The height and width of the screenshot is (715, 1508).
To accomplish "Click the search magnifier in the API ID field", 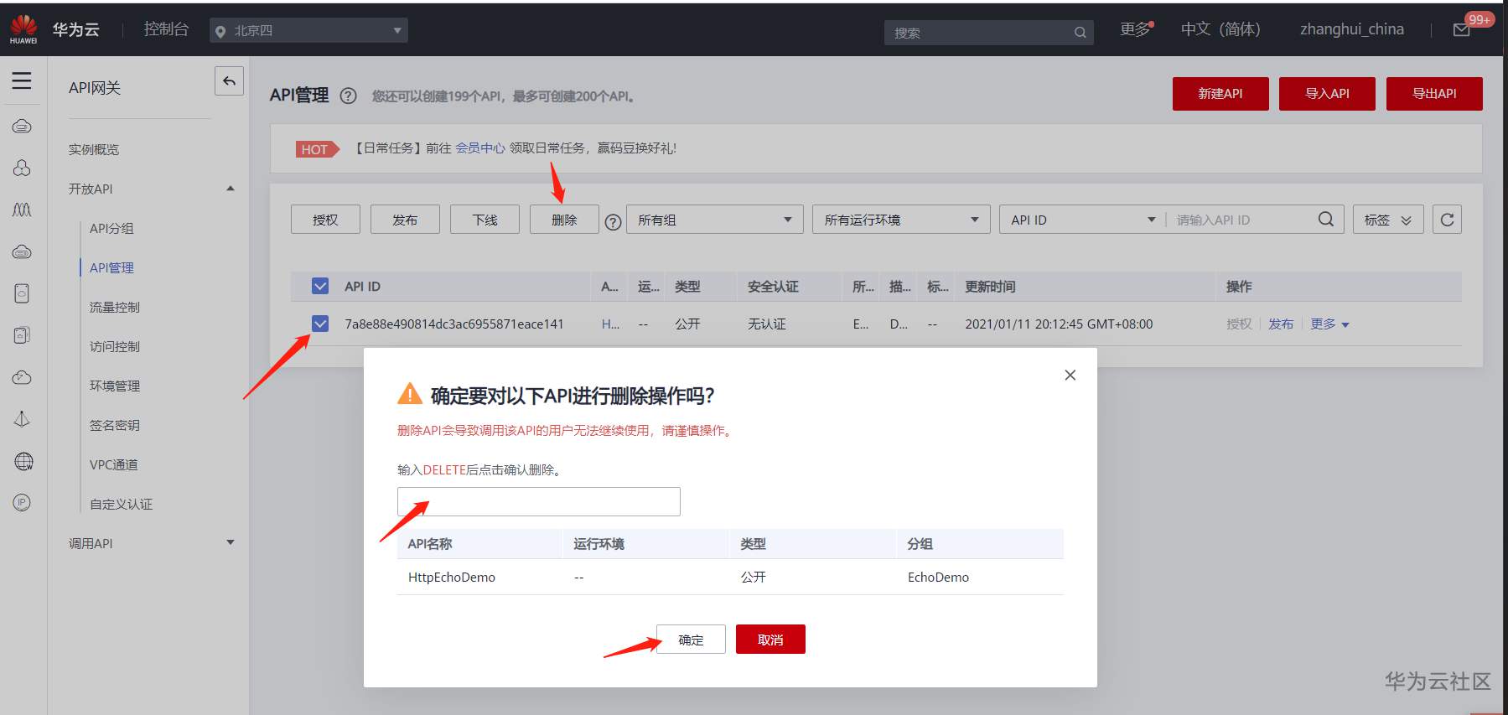I will (x=1325, y=220).
